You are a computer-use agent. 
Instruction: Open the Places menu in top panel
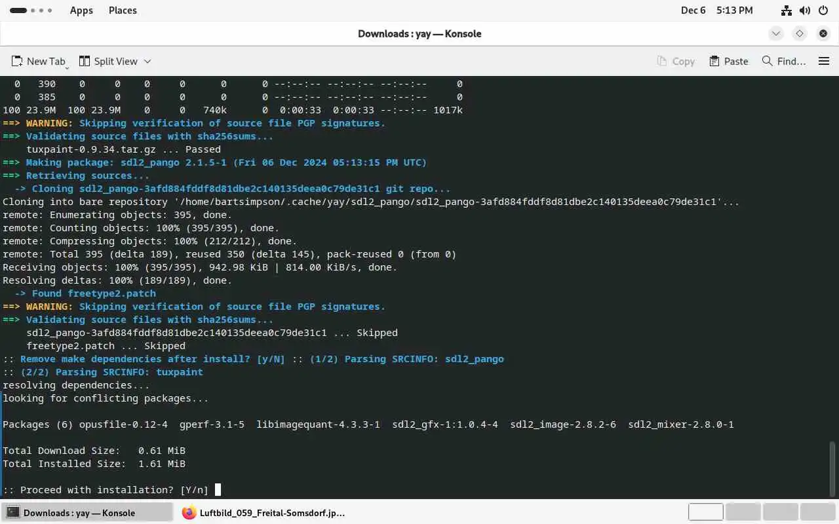[x=123, y=10]
